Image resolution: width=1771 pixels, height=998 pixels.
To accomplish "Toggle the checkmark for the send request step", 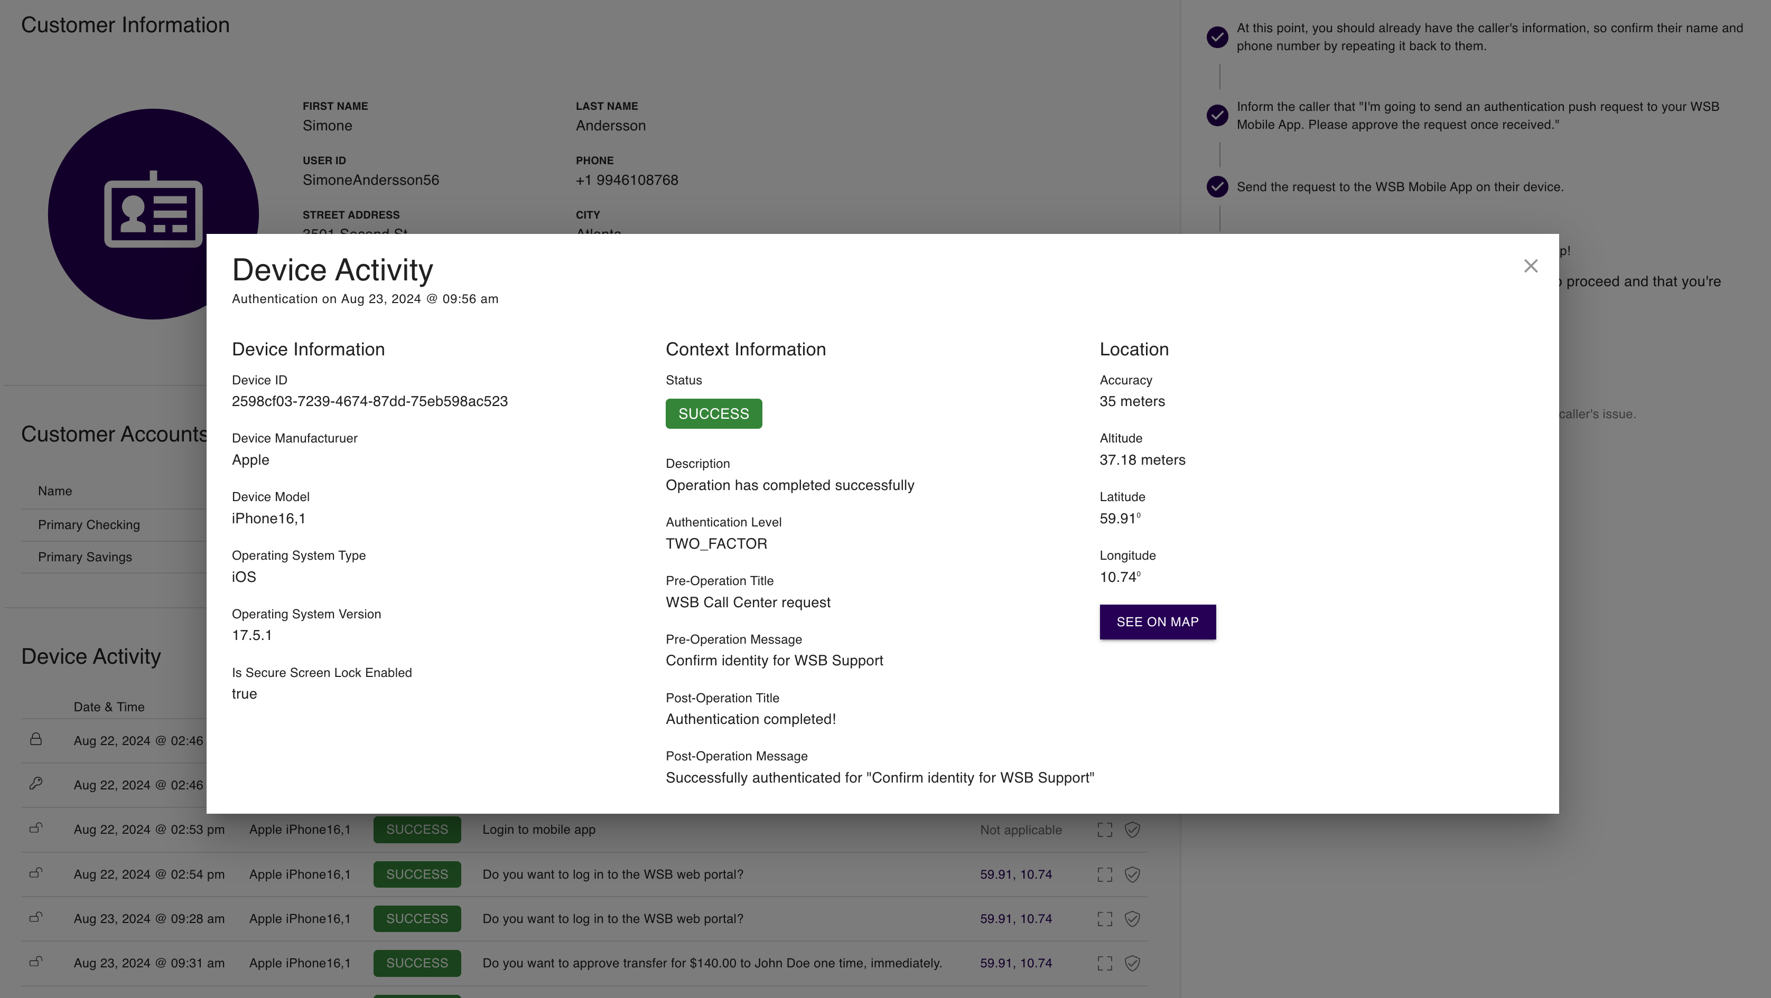I will pos(1217,186).
